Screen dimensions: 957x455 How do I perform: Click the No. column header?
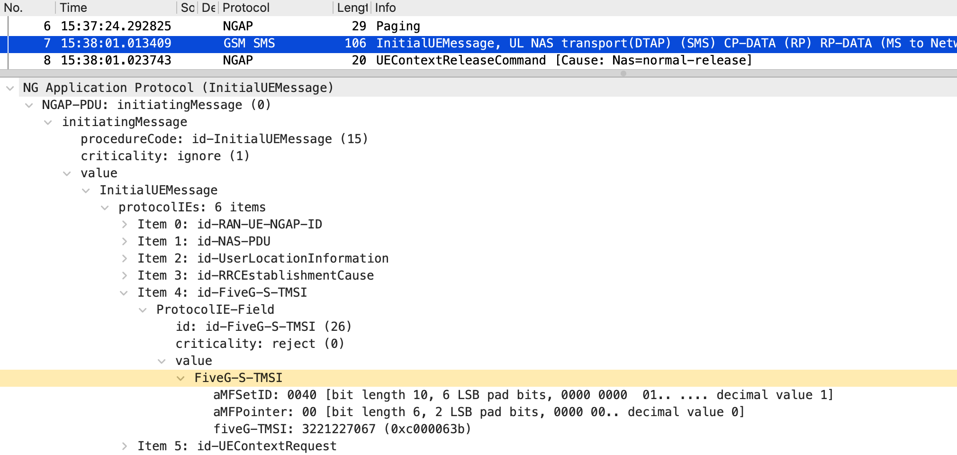(13, 8)
